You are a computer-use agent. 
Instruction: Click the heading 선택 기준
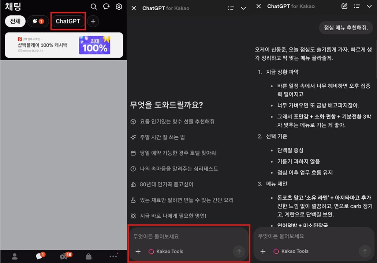(x=276, y=136)
